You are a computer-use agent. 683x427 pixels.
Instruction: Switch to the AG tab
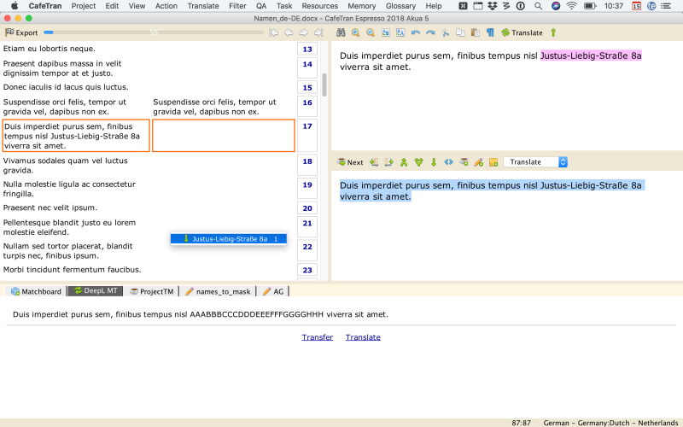[273, 291]
